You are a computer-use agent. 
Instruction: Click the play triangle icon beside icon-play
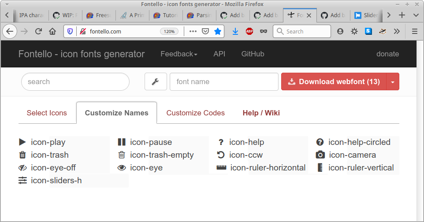22,142
